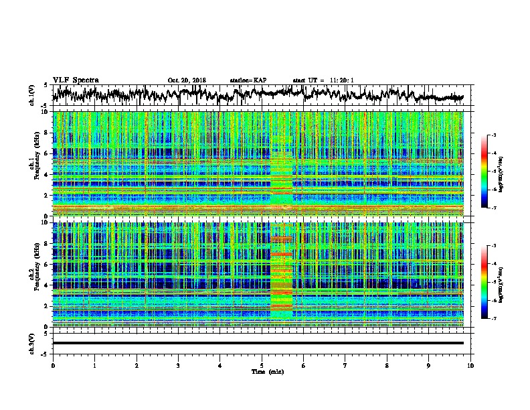
Task: Click the ch.2 power colorbar scale
Action: click(484, 282)
